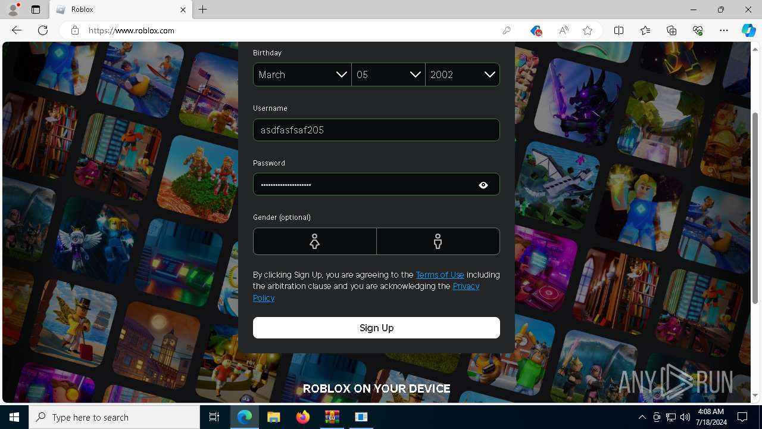Show hidden system tray icons

click(642, 417)
